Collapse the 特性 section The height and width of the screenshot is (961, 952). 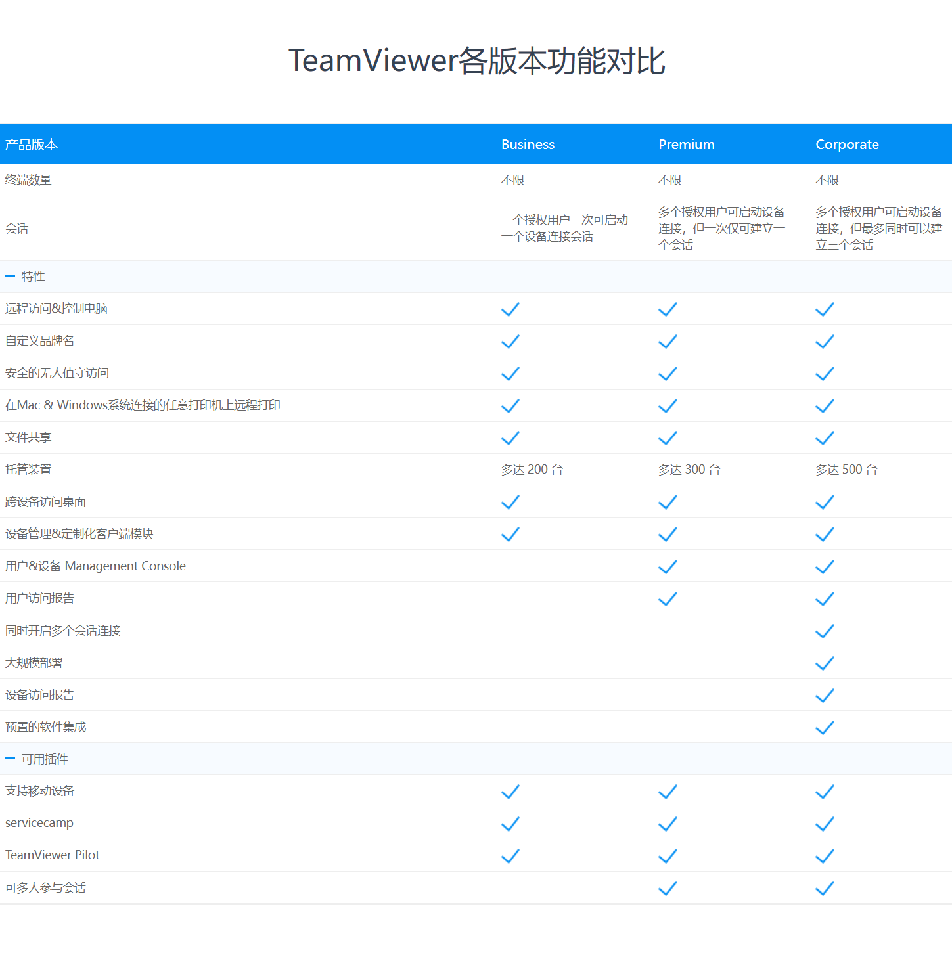point(11,277)
